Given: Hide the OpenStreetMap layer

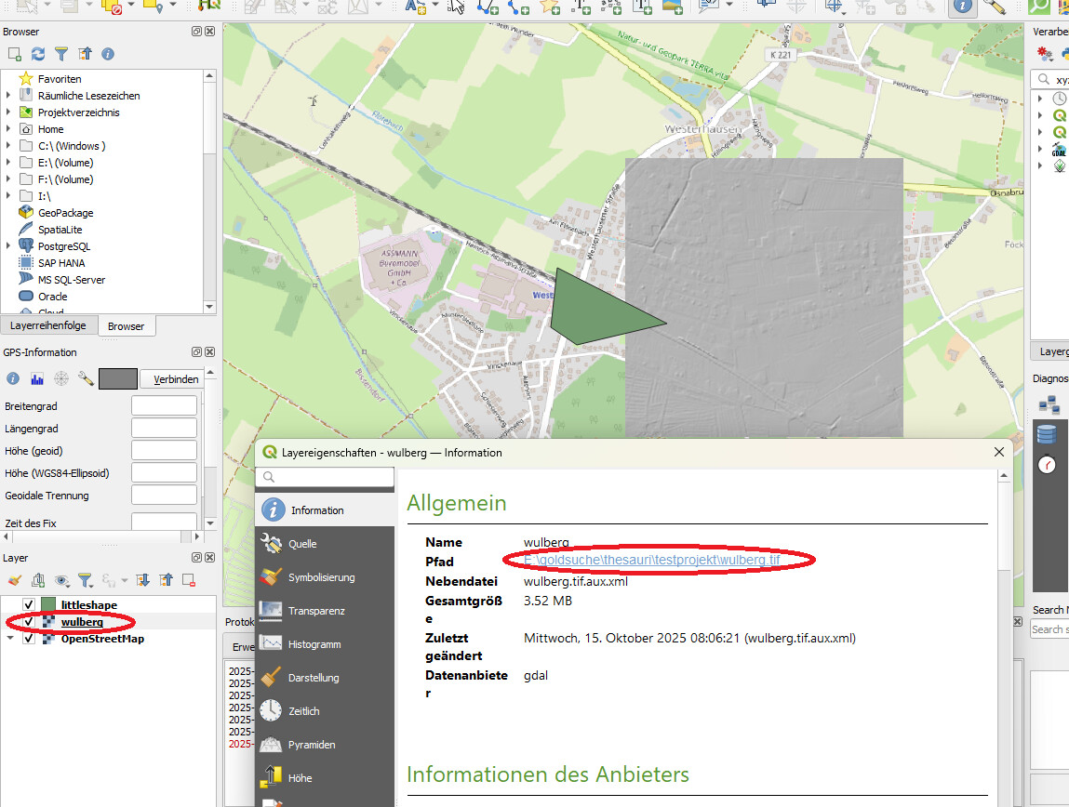Looking at the screenshot, I should pos(29,639).
